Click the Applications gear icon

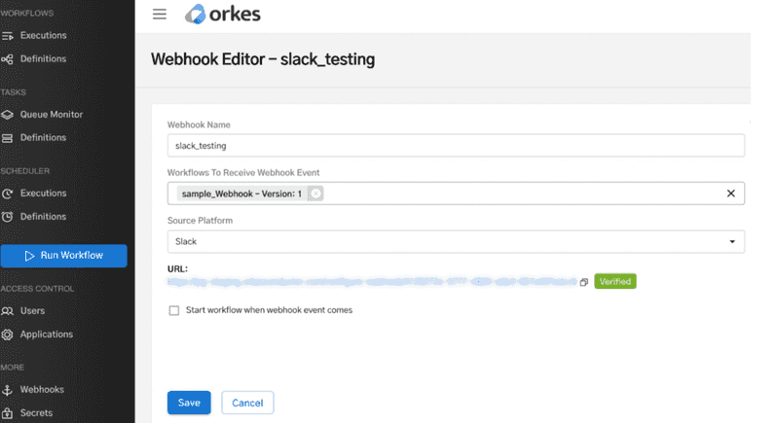7,335
